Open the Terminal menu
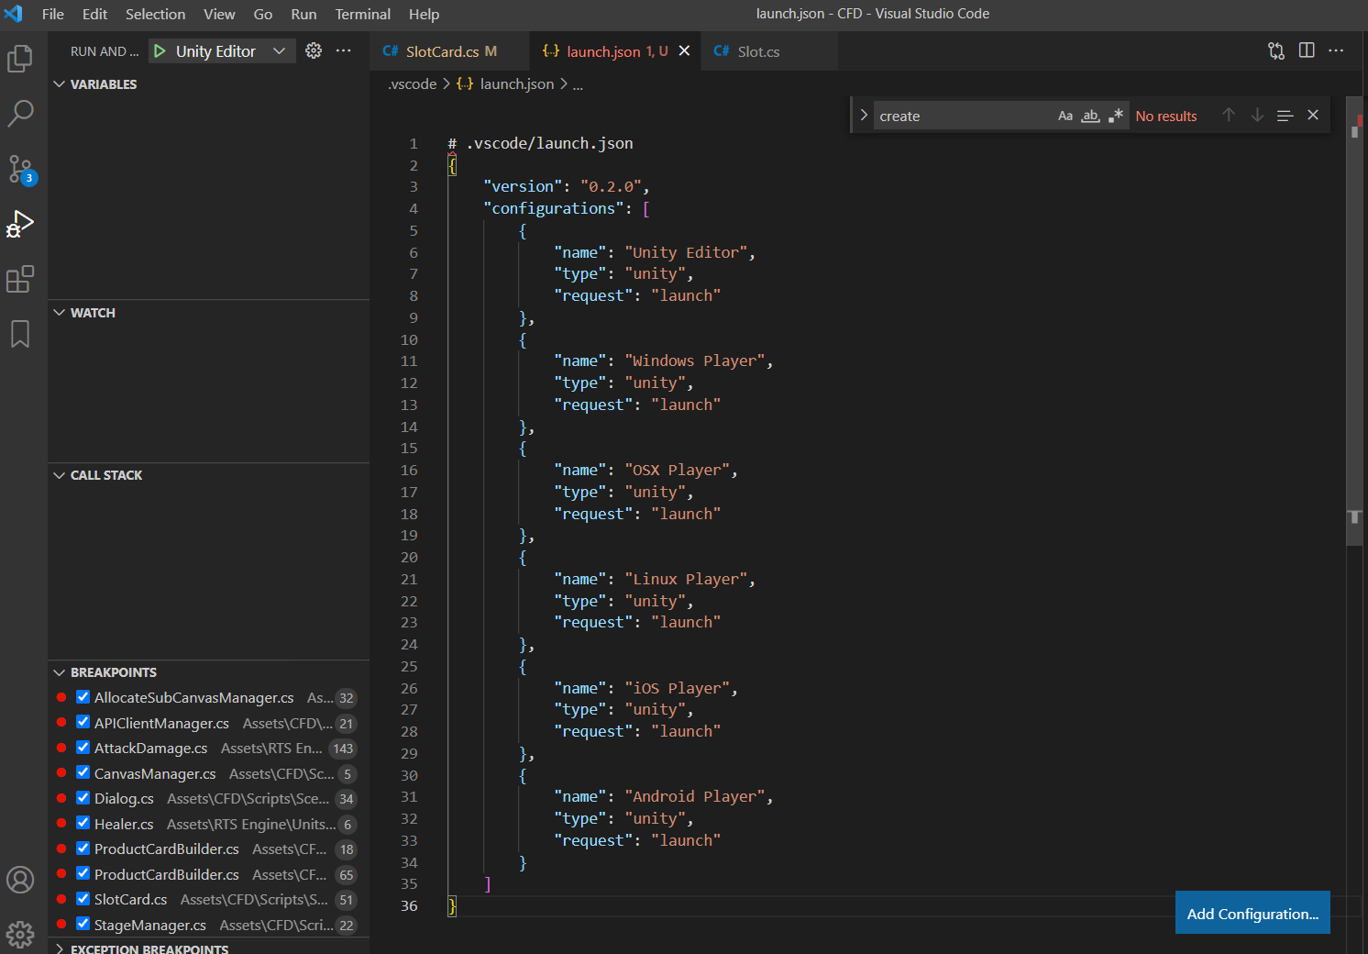This screenshot has height=954, width=1368. [362, 14]
